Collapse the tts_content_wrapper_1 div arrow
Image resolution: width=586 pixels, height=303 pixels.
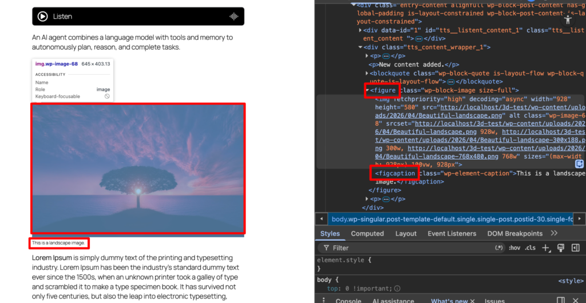coord(361,47)
